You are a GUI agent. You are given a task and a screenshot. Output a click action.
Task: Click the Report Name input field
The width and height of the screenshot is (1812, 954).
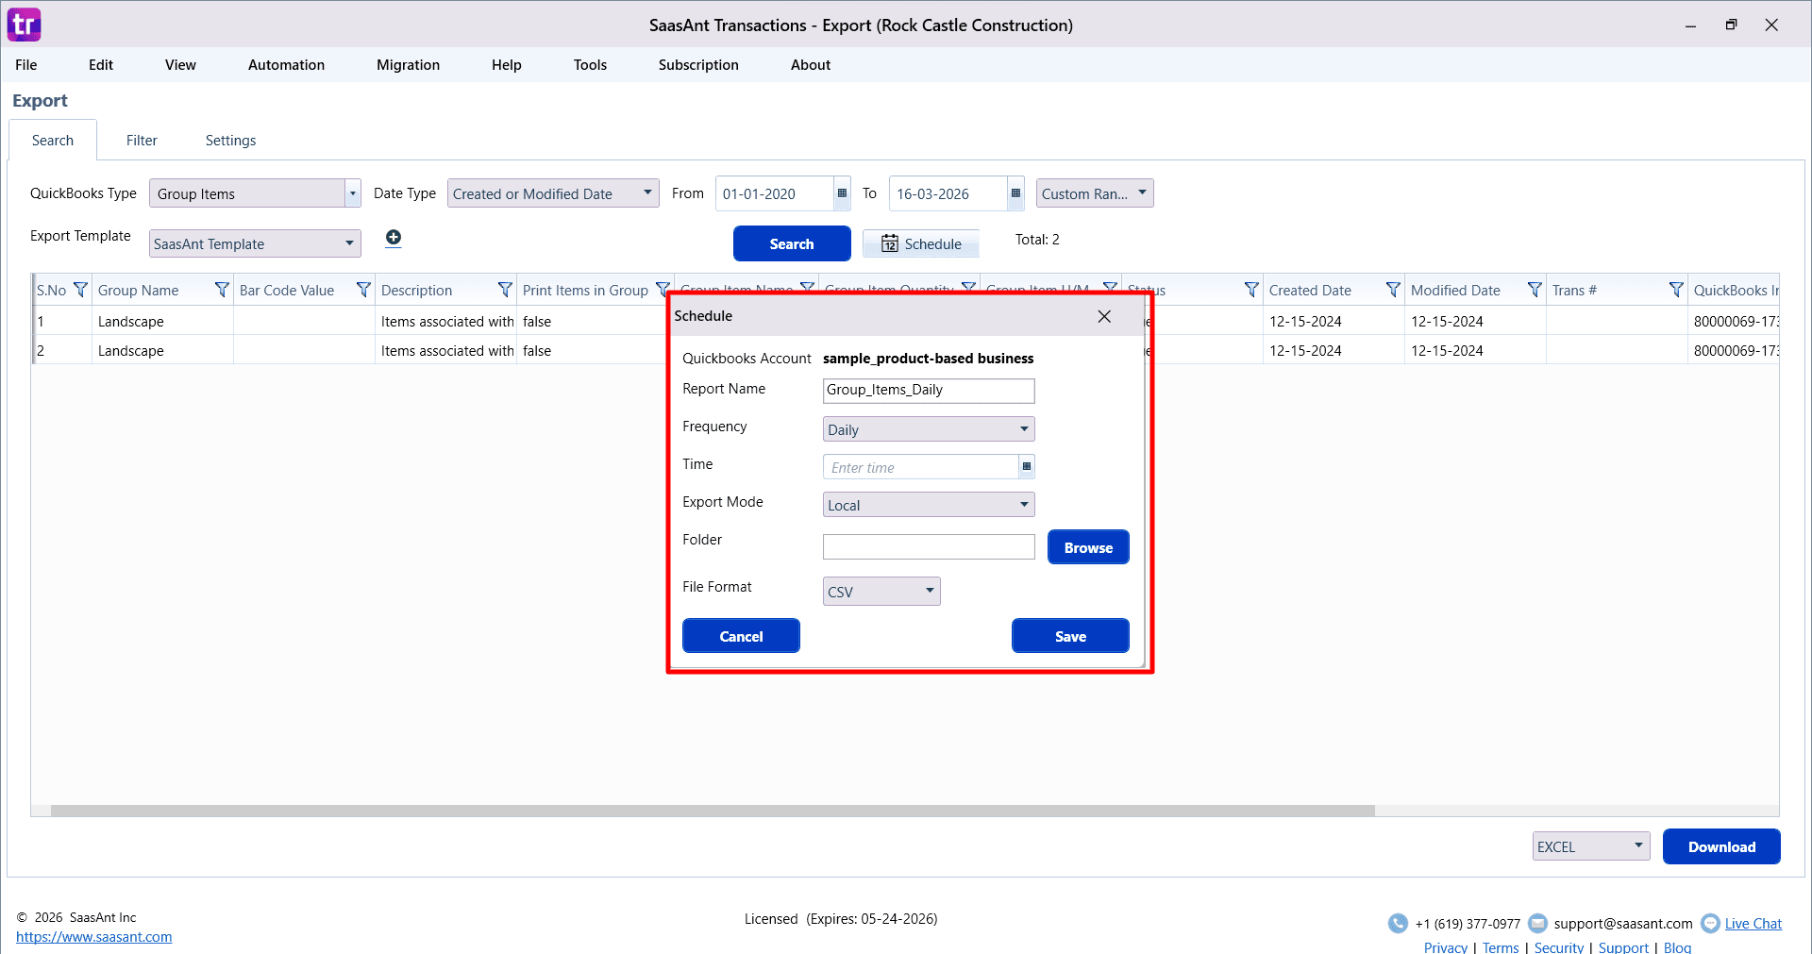(x=929, y=391)
